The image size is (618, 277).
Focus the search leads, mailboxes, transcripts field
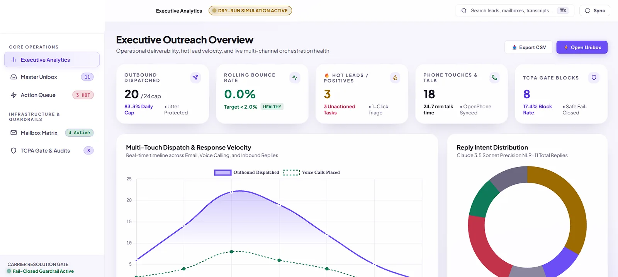coord(515,11)
